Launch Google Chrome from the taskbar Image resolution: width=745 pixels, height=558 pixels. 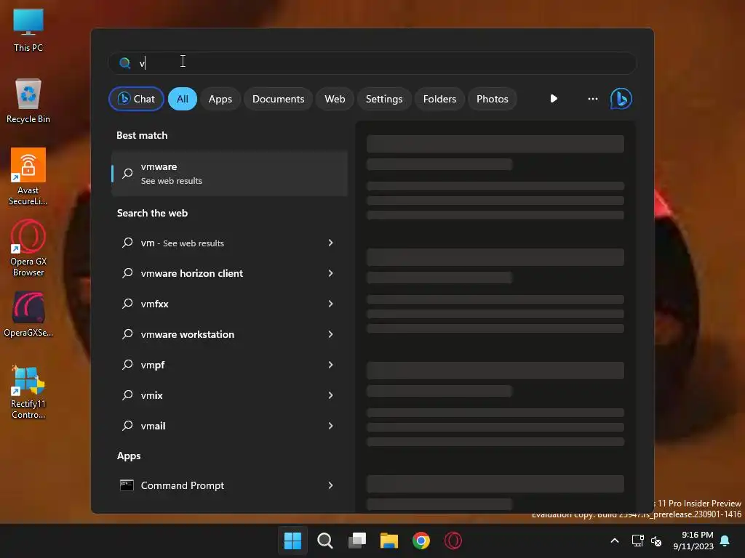[421, 541]
